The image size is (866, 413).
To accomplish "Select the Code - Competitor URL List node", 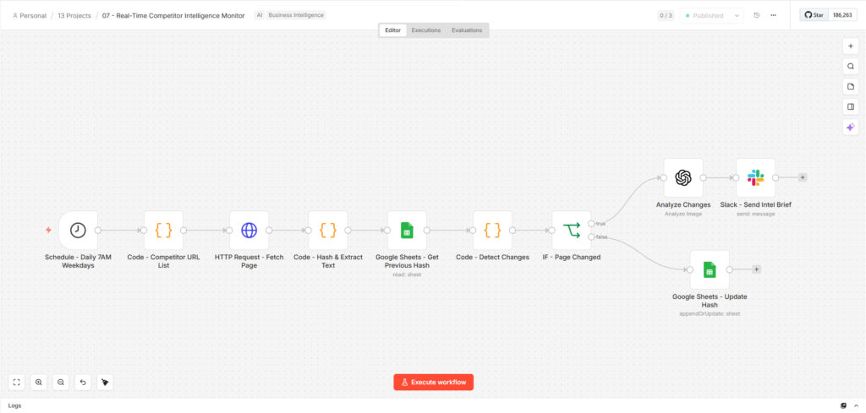I will [x=163, y=231].
